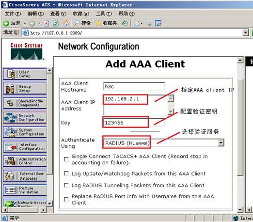253x222 pixels.
Task: Click the page icon in address bar
Action: click(26, 33)
